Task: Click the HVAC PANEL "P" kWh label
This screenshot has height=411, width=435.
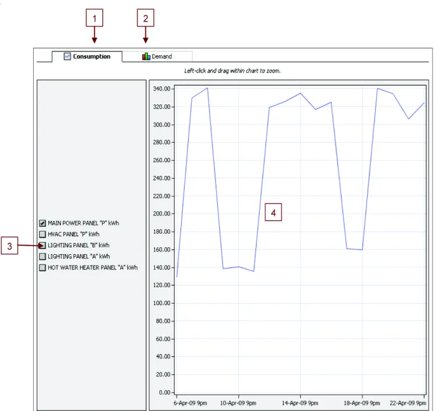Action: pyautogui.click(x=74, y=235)
